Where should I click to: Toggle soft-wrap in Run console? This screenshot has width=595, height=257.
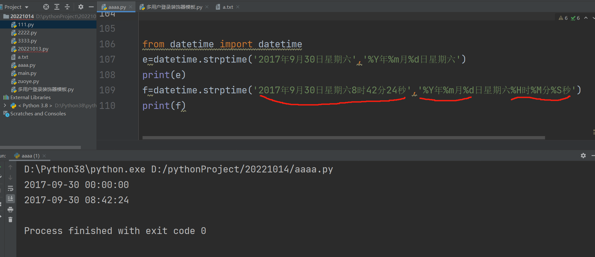pyautogui.click(x=10, y=188)
